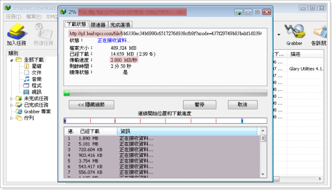Expand the 已完成任務 tree node

click(11, 105)
